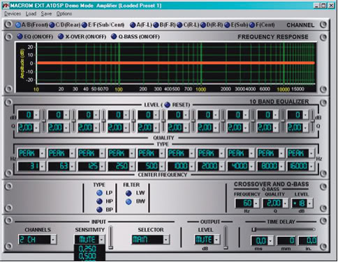
Task: Open the PEAK type dropdown above 8000 Hz
Action: coord(281,153)
